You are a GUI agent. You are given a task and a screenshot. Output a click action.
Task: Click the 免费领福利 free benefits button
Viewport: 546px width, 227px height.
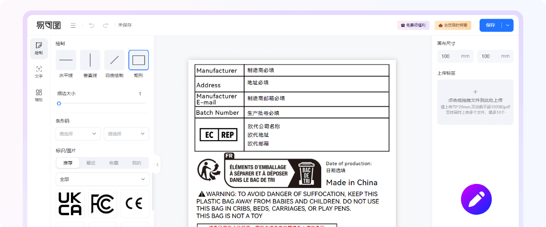413,25
